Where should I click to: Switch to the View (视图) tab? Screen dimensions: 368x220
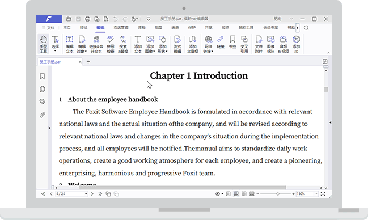[158, 28]
